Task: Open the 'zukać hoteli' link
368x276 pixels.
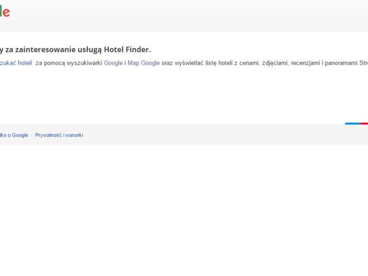Action: [16, 63]
